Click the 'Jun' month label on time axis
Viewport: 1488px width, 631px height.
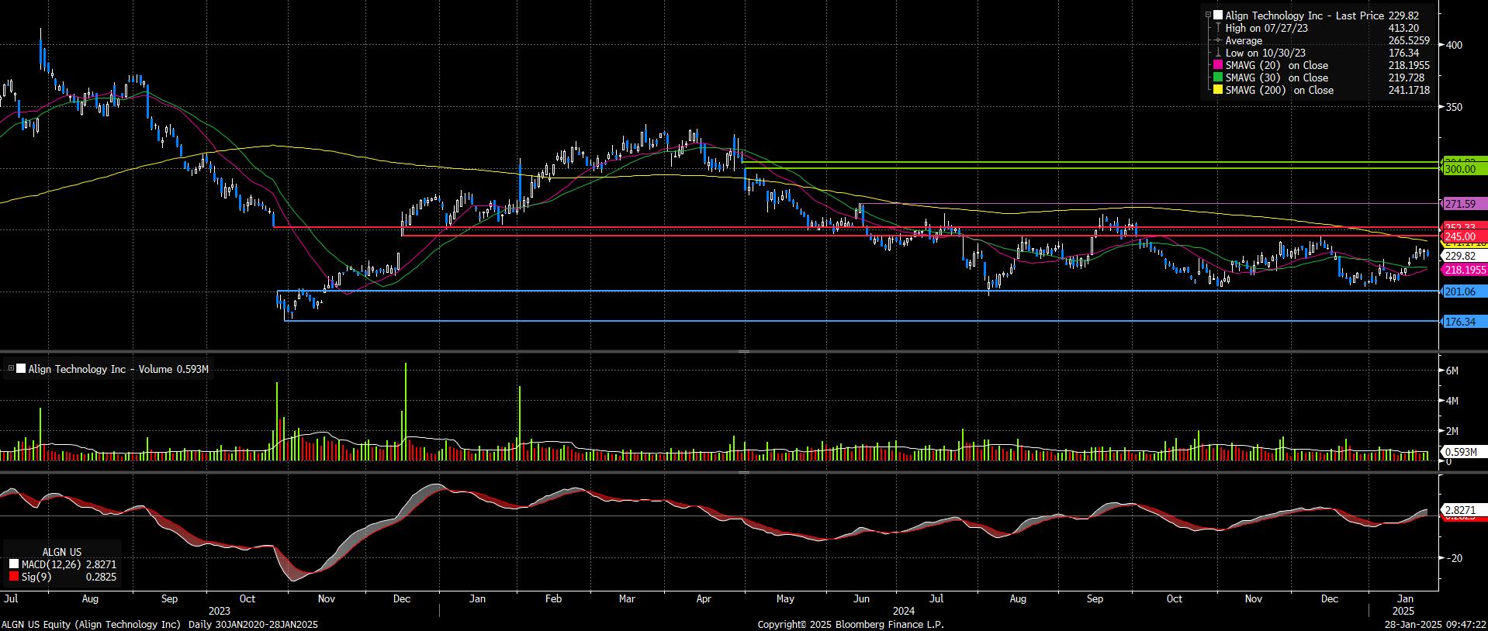click(861, 598)
